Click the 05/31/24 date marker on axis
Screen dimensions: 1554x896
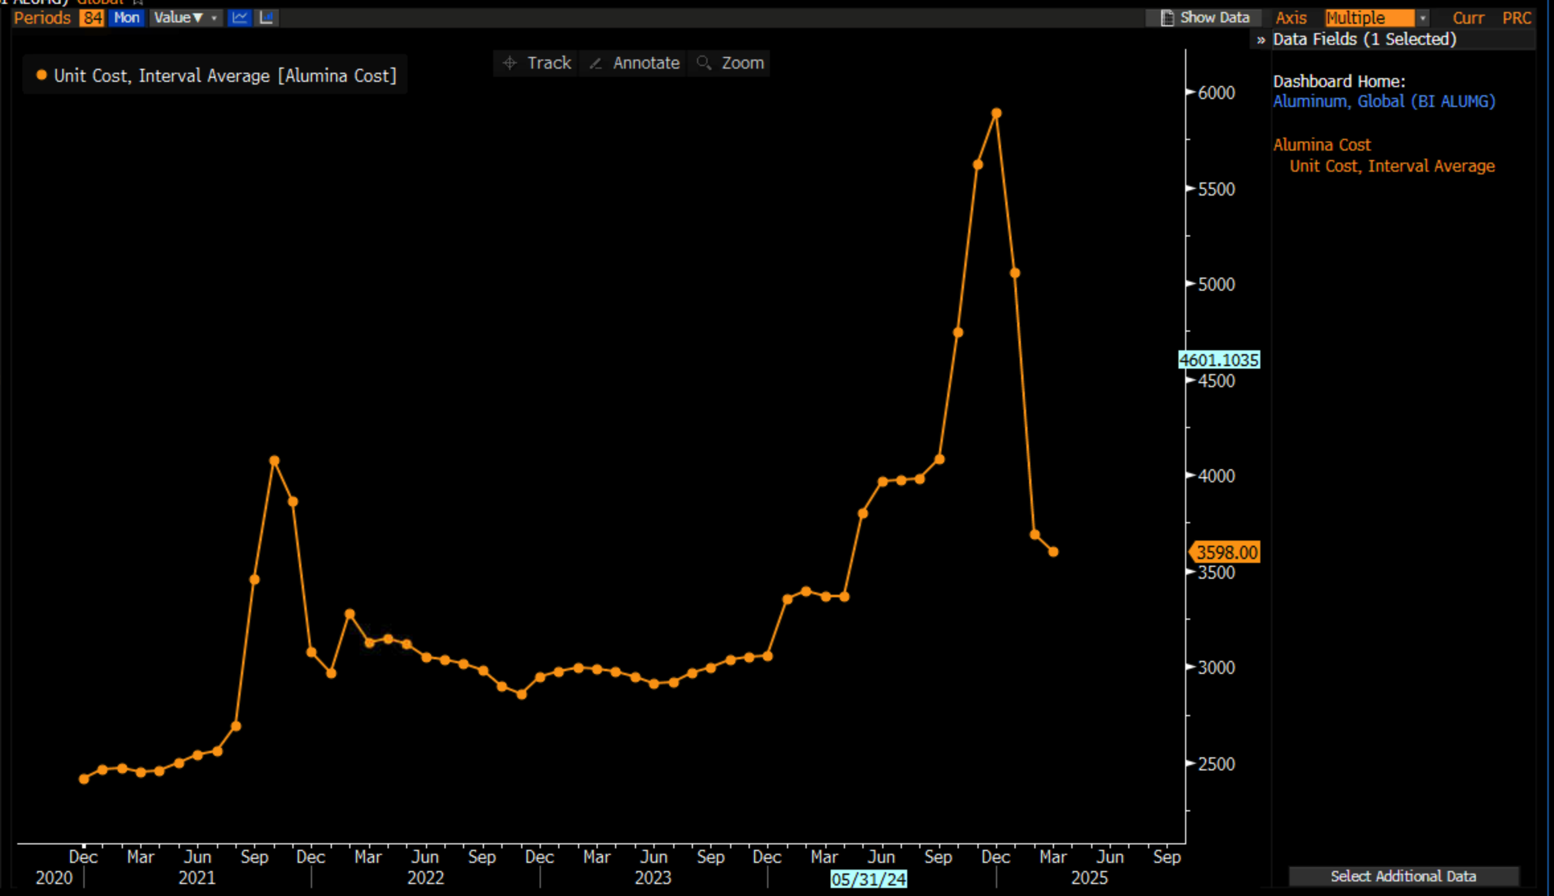[868, 879]
